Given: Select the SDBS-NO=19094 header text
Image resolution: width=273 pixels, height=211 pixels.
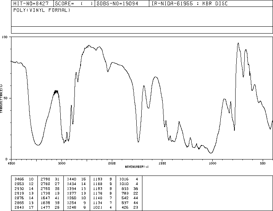Looking at the screenshot, I should coord(117,3).
